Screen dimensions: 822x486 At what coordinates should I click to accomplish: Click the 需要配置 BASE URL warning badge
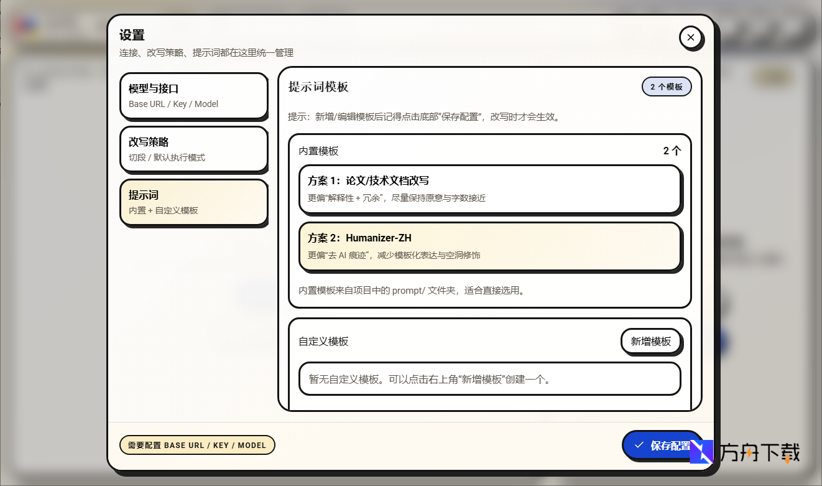(x=197, y=445)
